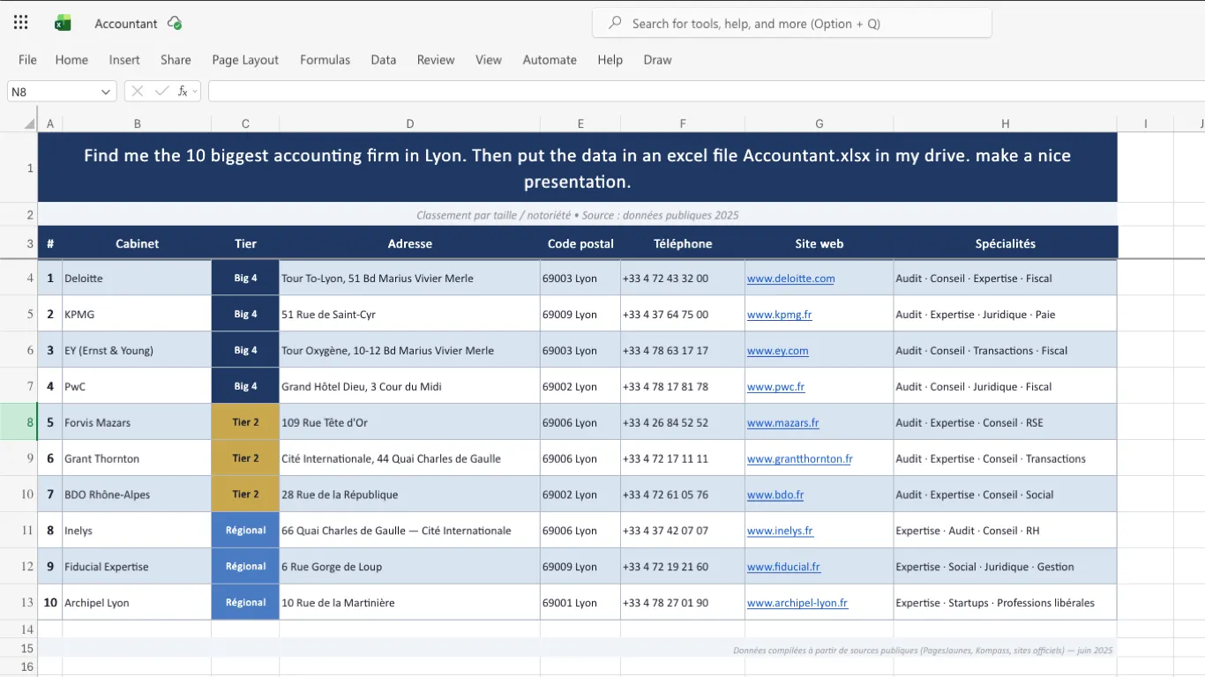1205x677 pixels.
Task: Select the Archipel Lyon cell
Action: click(137, 604)
